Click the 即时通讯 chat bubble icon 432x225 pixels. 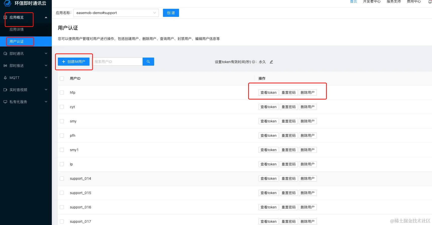[5, 54]
